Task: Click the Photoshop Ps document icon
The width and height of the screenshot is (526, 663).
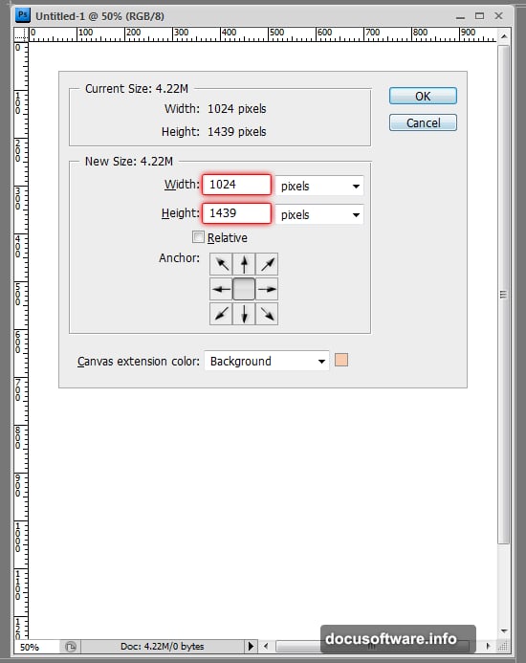Action: click(x=22, y=15)
